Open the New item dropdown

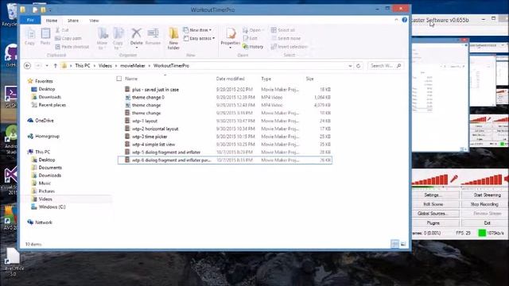pos(197,30)
